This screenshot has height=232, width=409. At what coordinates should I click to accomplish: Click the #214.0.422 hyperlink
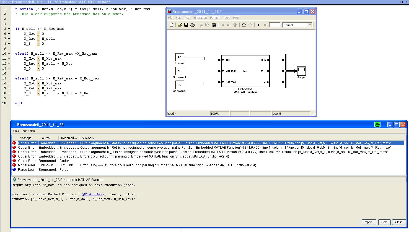click(92, 194)
